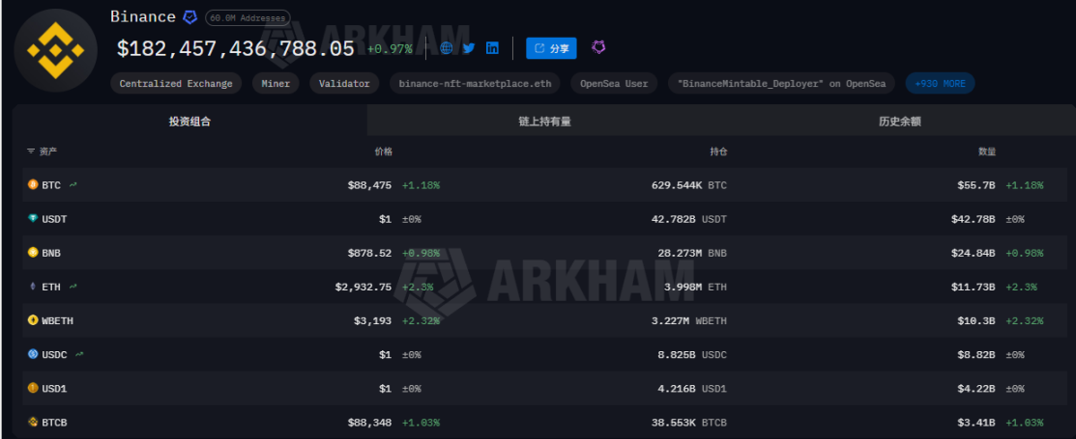Click the USD1 coin icon
Image resolution: width=1076 pixels, height=439 pixels.
tap(32, 388)
